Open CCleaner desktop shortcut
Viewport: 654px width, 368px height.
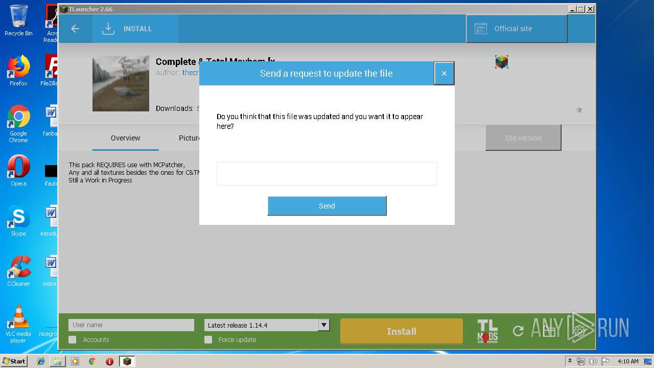[x=18, y=271]
